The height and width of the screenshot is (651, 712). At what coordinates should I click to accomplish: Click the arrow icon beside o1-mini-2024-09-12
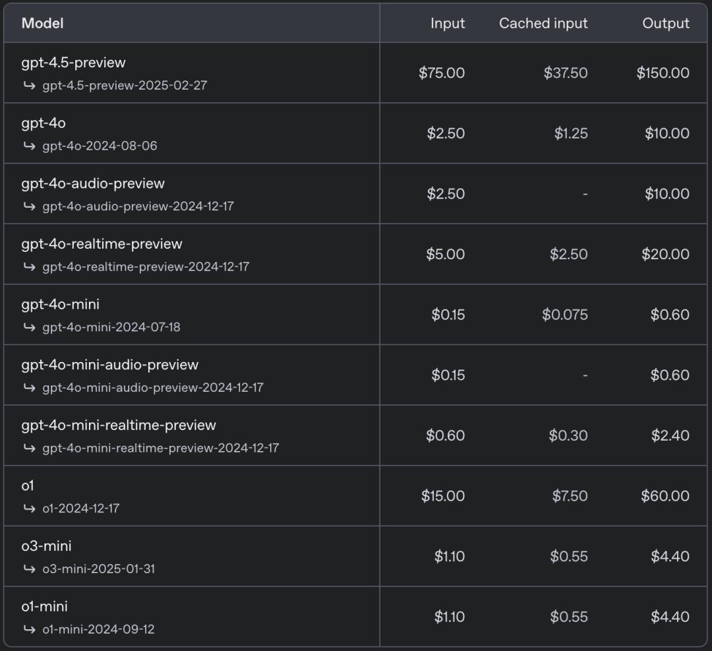pyautogui.click(x=29, y=629)
